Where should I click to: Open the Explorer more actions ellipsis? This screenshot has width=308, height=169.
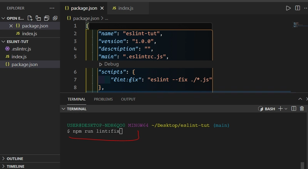click(52, 8)
